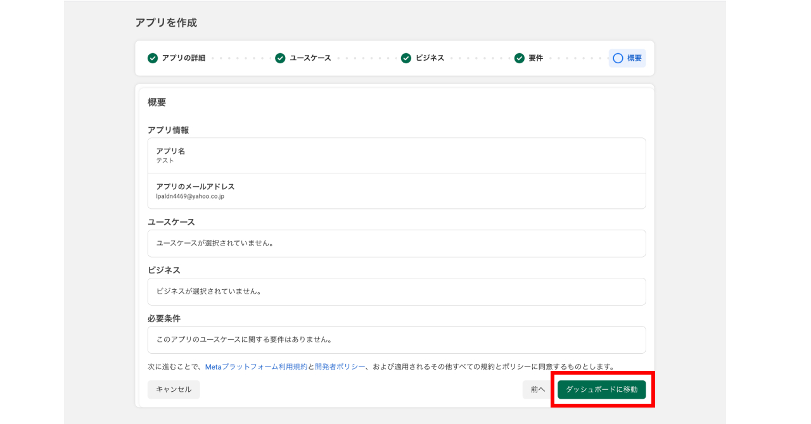Open the 開発者ポリシー link

340,366
